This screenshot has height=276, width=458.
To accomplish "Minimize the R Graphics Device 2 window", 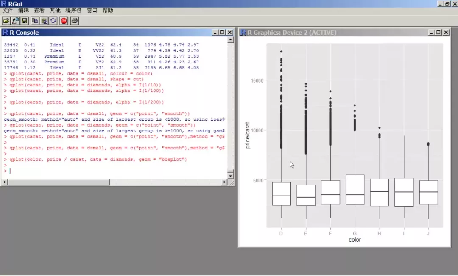I will point(431,33).
